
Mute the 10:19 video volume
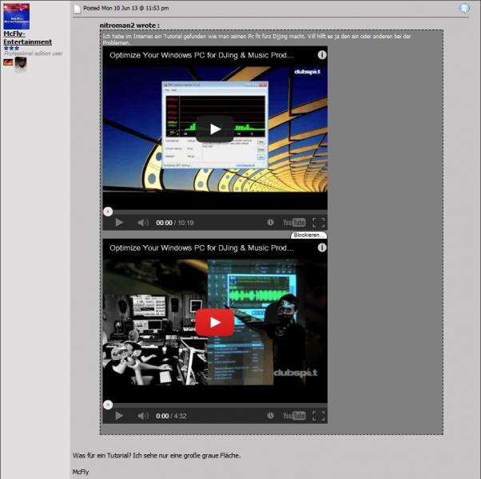point(143,223)
